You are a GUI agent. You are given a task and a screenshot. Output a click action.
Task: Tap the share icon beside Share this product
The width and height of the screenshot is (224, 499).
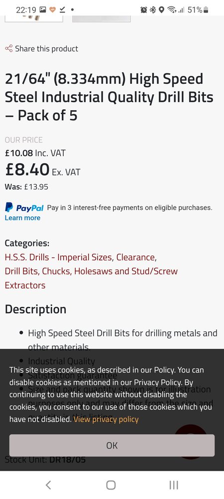pos(8,49)
